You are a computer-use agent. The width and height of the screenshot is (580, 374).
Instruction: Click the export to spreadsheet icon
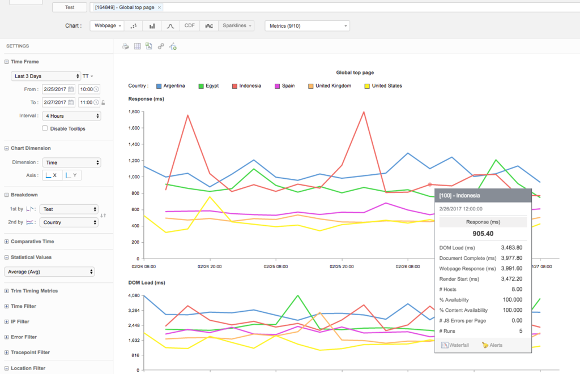click(149, 46)
